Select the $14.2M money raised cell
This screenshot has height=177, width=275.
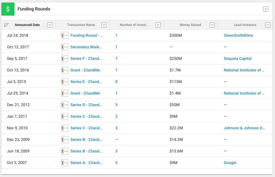176,140
